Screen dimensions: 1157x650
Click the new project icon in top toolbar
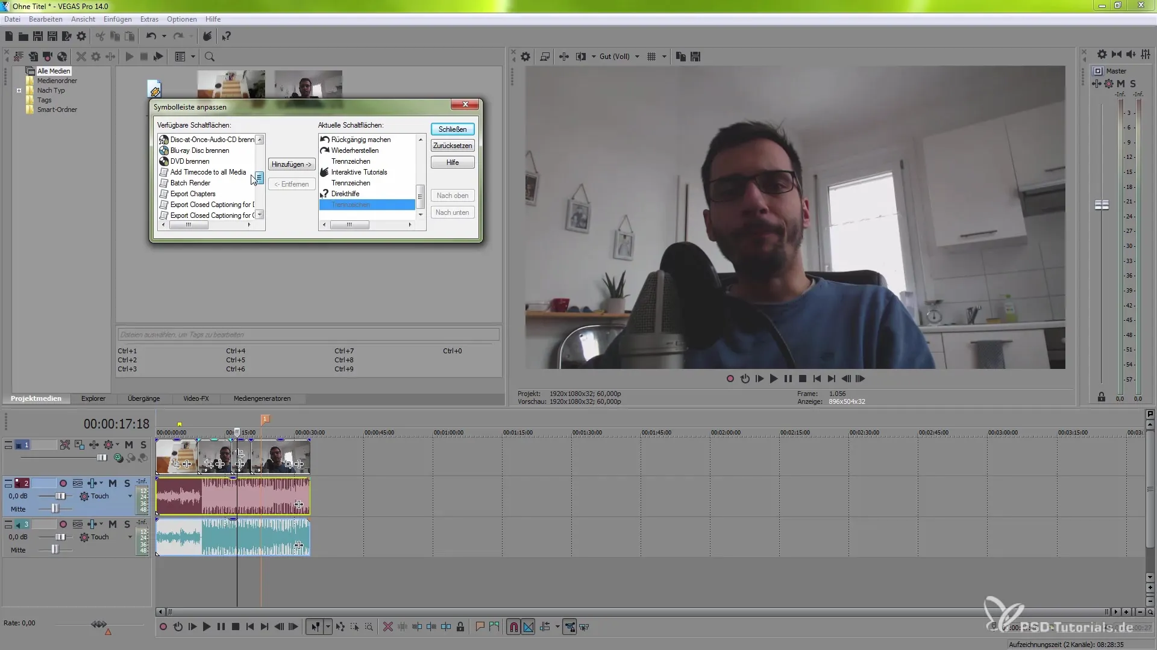(x=9, y=37)
